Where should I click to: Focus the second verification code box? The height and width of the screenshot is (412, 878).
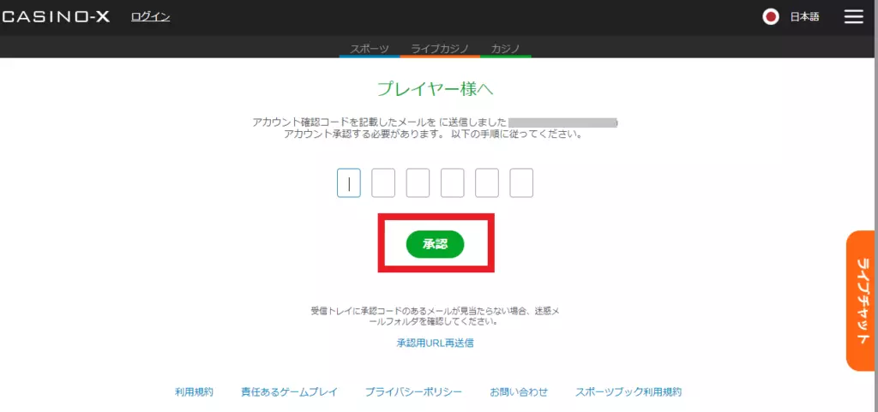(x=383, y=182)
